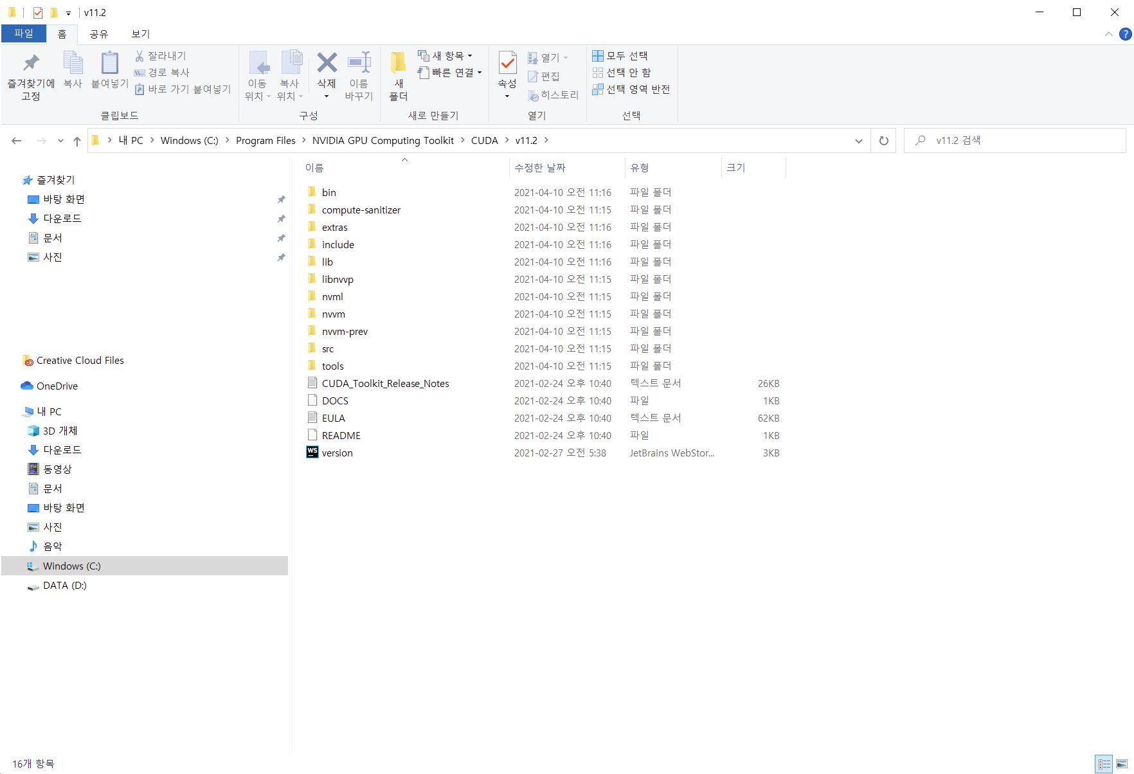This screenshot has width=1134, height=774.
Task: Switch to details view icon in status bar
Action: 1104,764
